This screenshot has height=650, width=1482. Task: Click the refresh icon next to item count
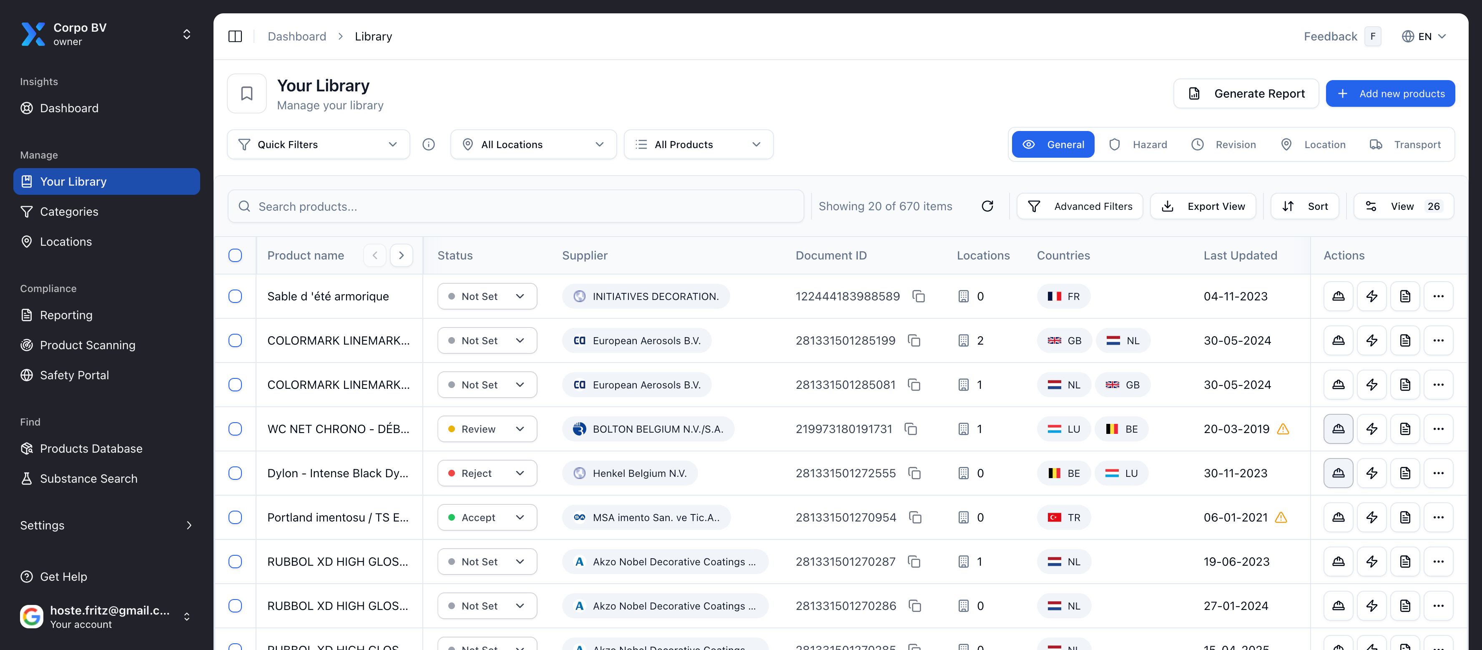(x=988, y=206)
